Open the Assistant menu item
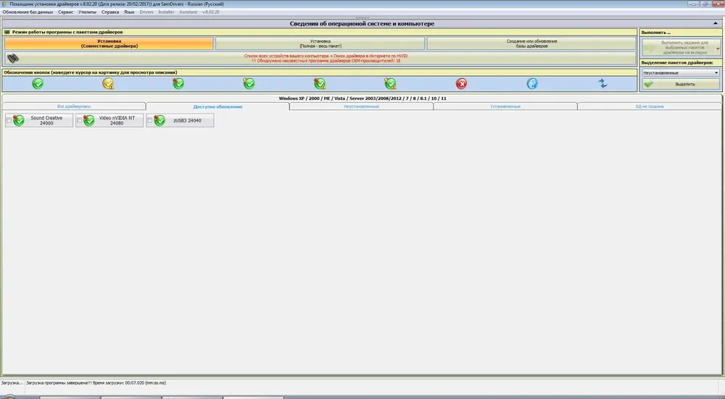The width and height of the screenshot is (725, 399). click(x=188, y=12)
